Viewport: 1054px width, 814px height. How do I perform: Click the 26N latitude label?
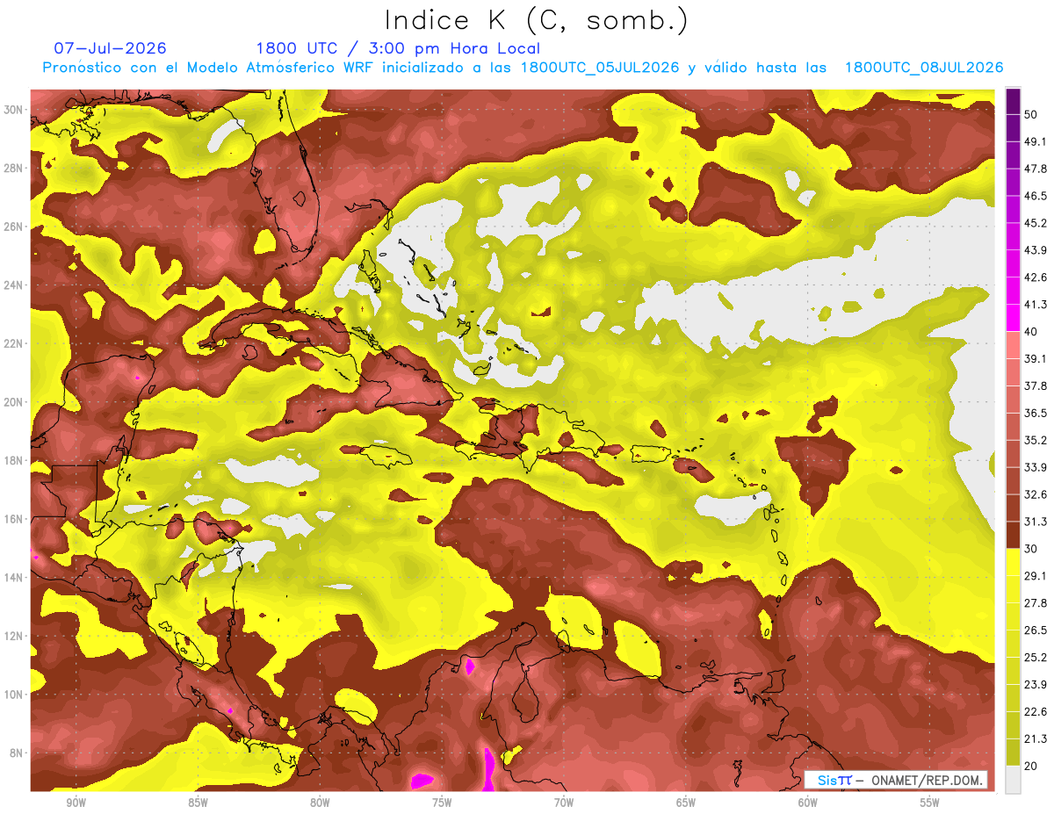tap(14, 227)
